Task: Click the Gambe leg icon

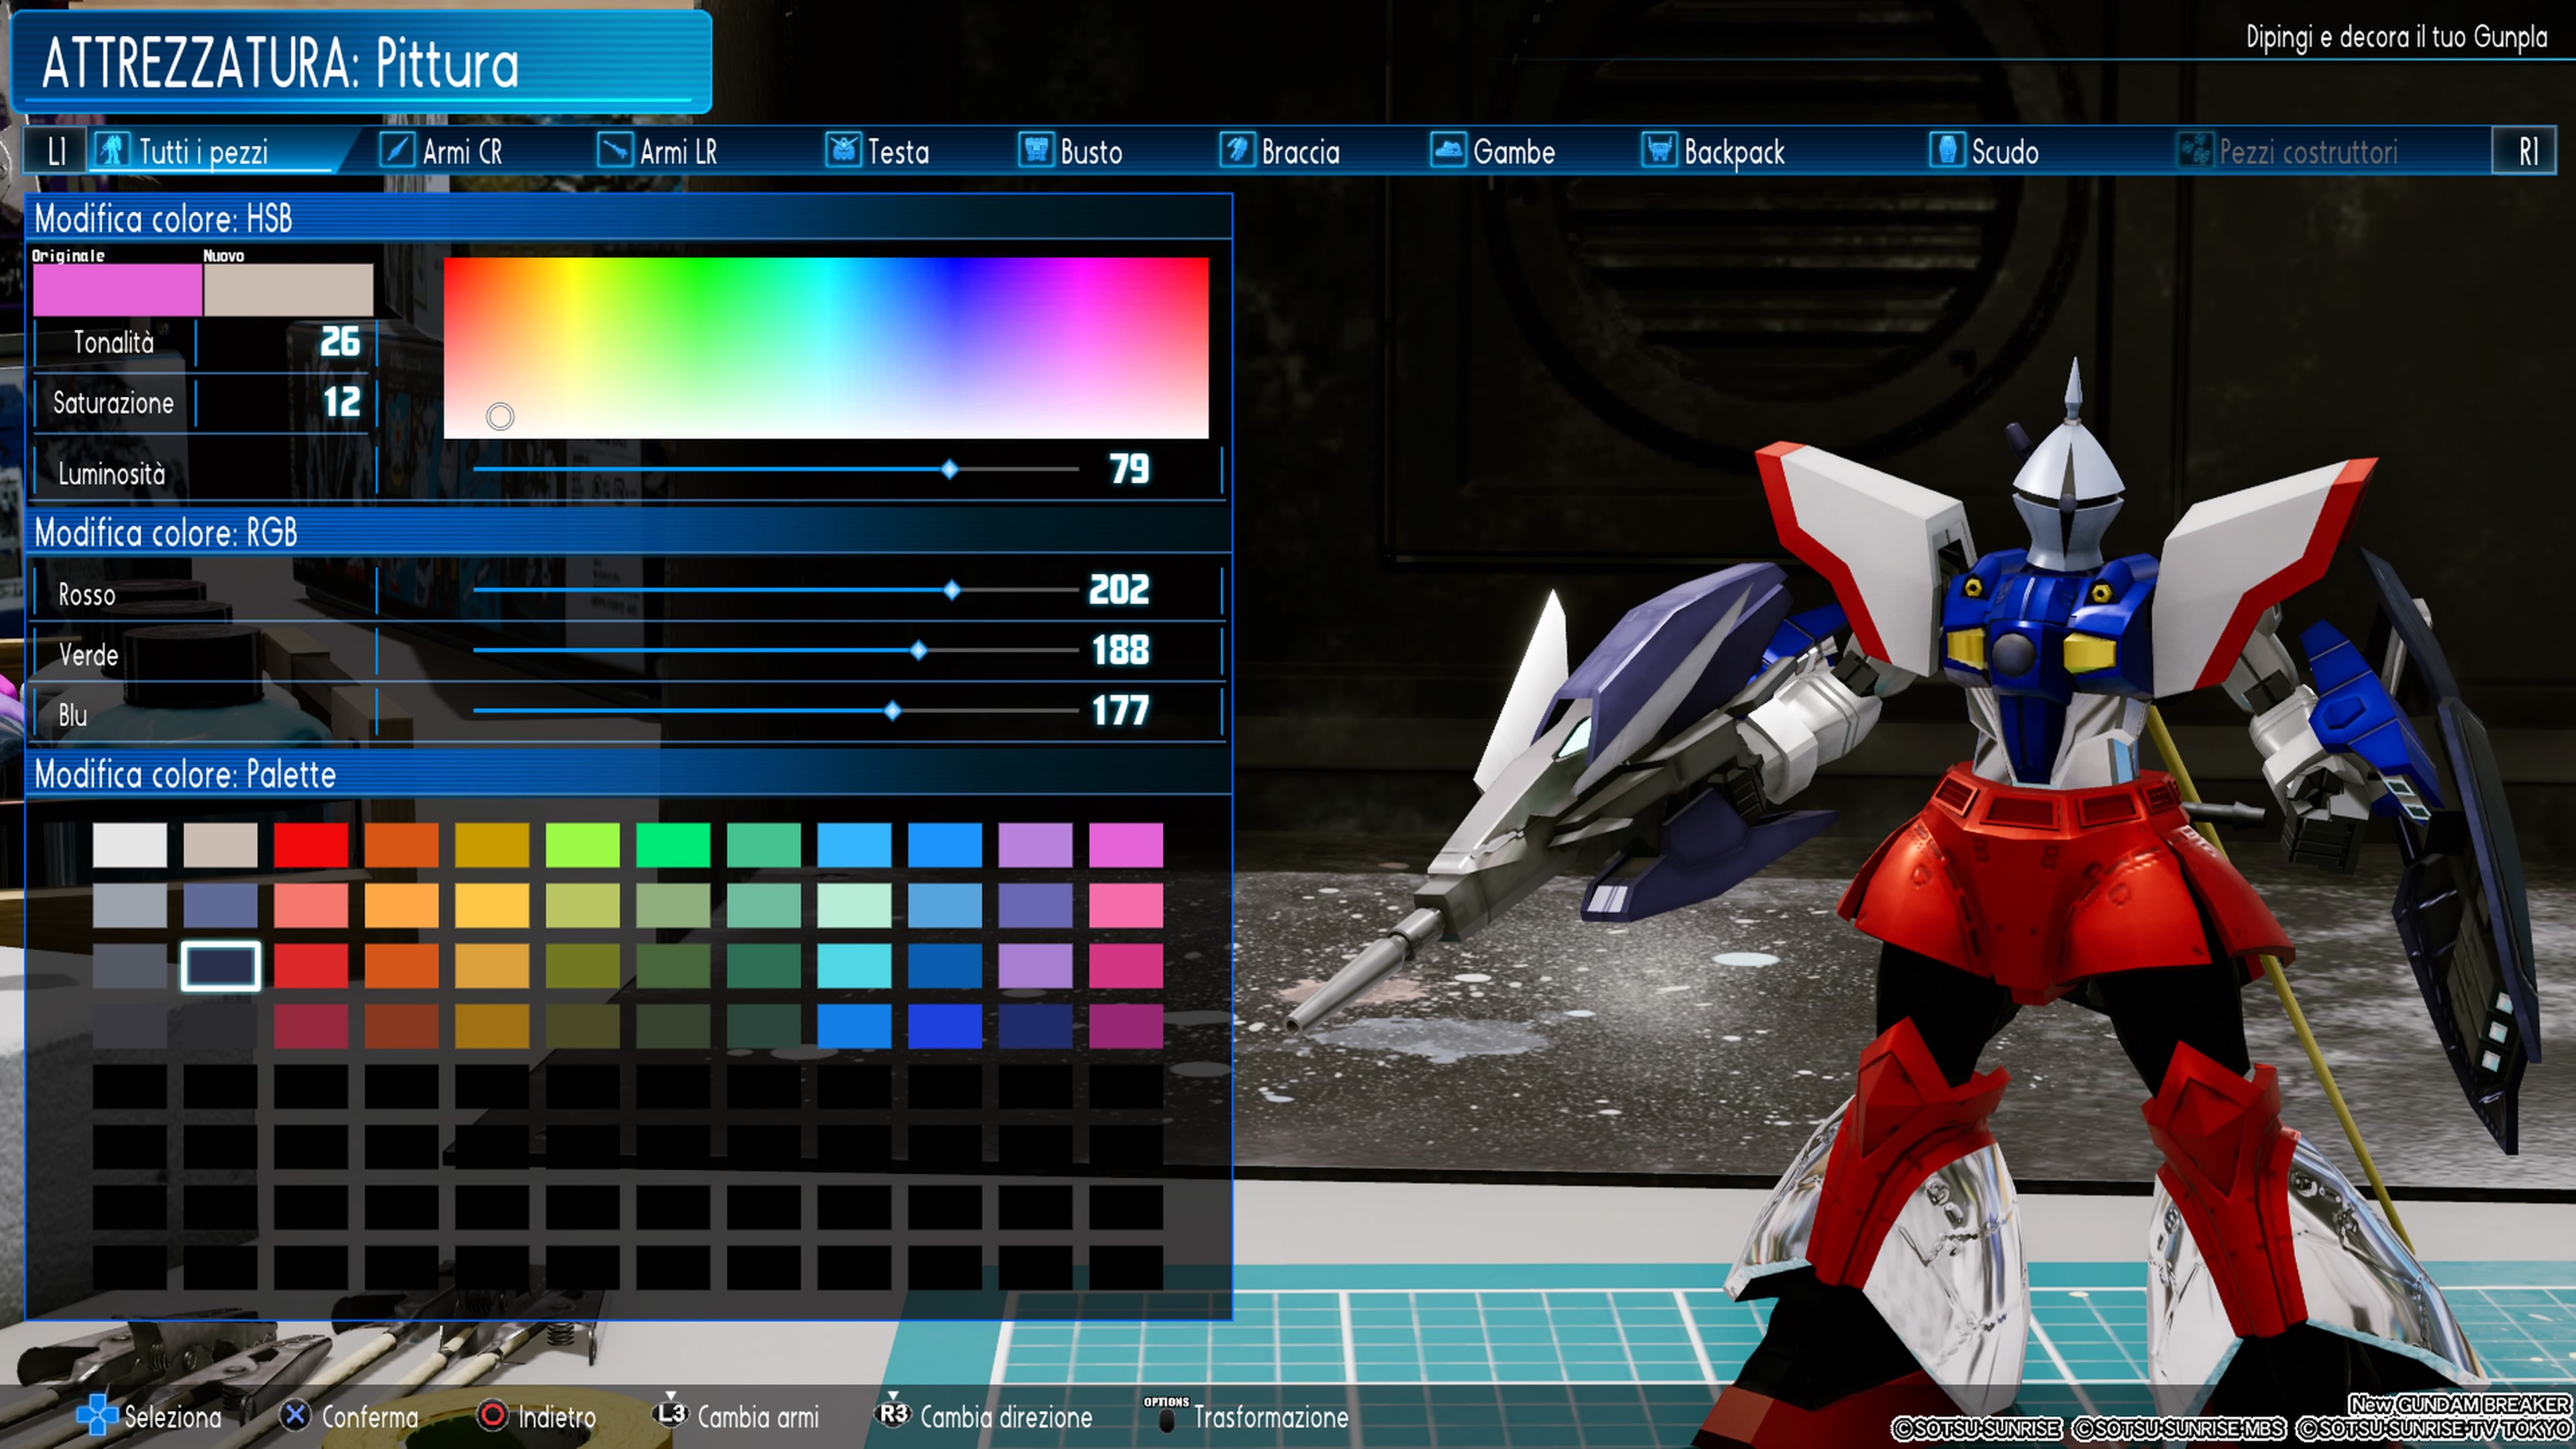Action: coord(1448,151)
